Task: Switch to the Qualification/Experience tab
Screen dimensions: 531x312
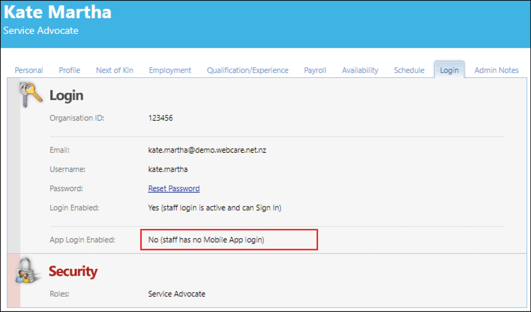Action: 247,70
